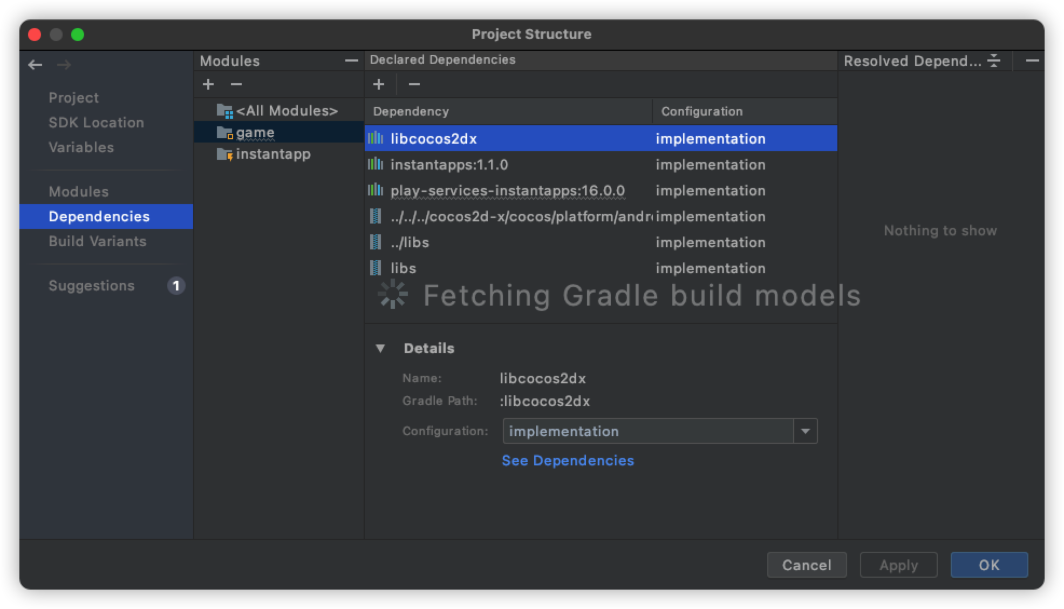Add a new declared dependency

pyautogui.click(x=379, y=84)
